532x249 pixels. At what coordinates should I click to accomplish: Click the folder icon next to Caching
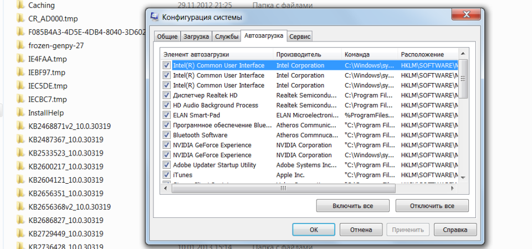pyautogui.click(x=21, y=5)
